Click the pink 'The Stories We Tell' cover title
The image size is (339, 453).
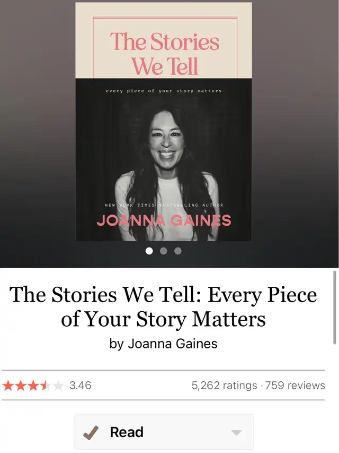[x=165, y=54]
